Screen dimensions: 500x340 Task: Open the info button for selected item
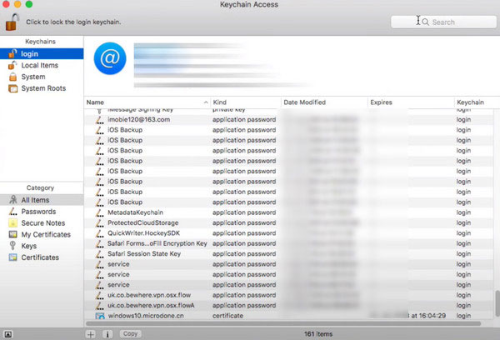click(107, 333)
